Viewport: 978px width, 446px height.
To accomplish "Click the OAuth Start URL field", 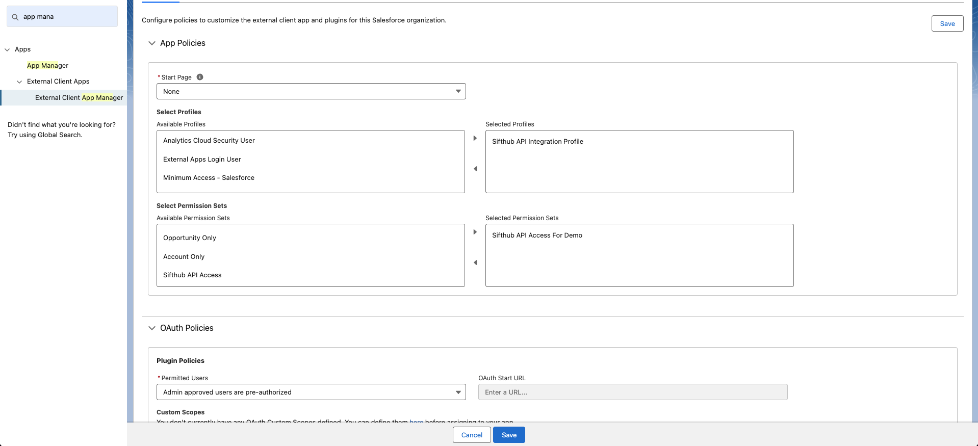I will [x=632, y=392].
